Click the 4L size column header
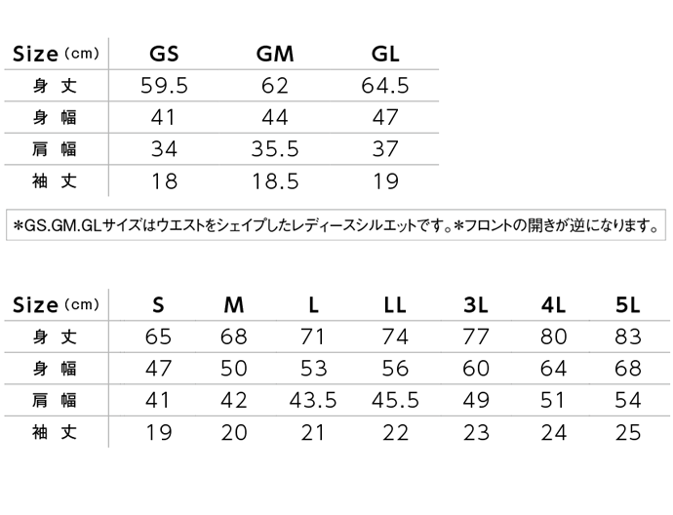The height and width of the screenshot is (515, 673). pyautogui.click(x=553, y=305)
